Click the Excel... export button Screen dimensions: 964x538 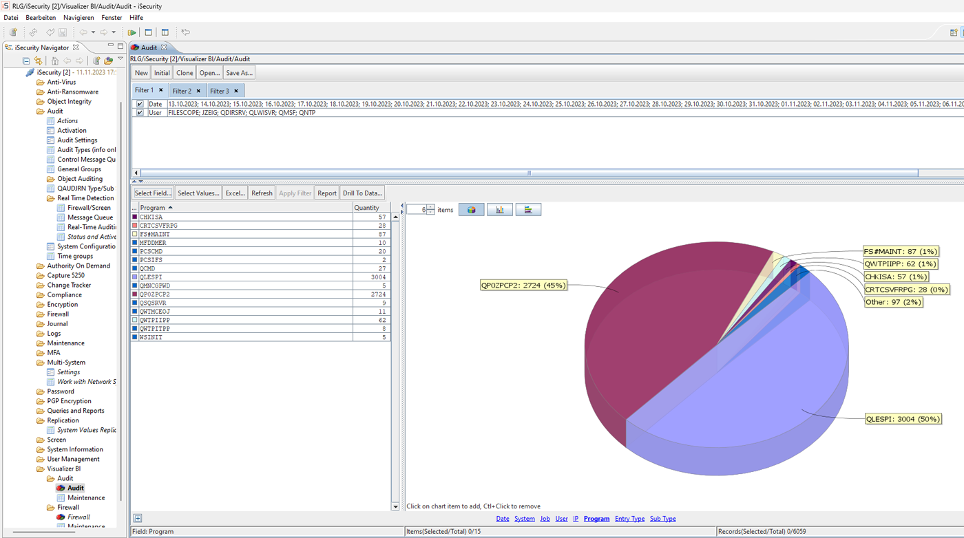click(235, 193)
